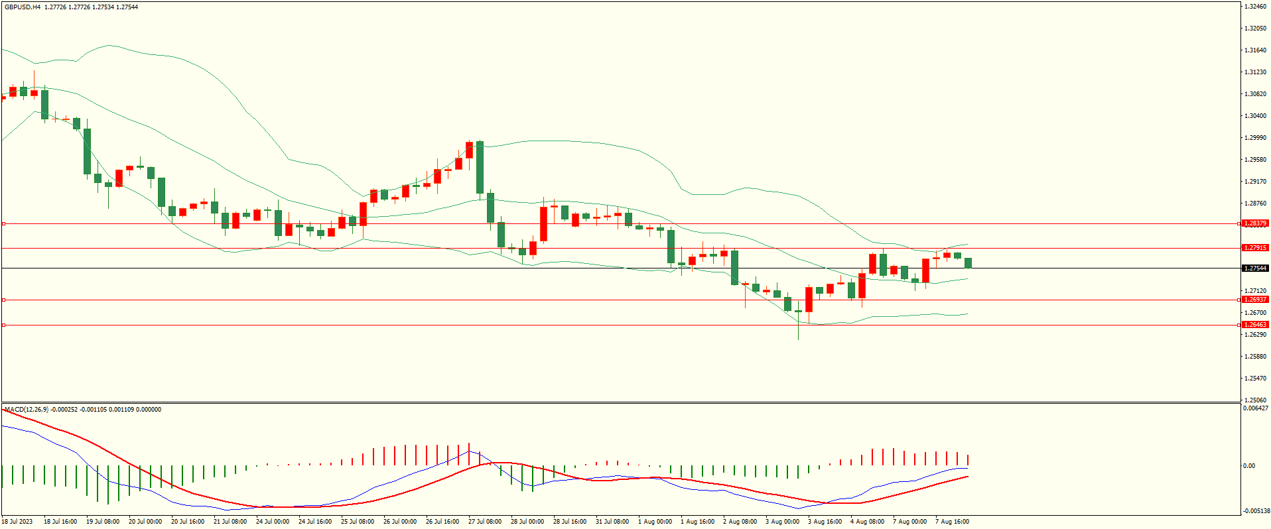
Task: Click the 7 Aug 00:00 time axis label
Action: point(910,522)
